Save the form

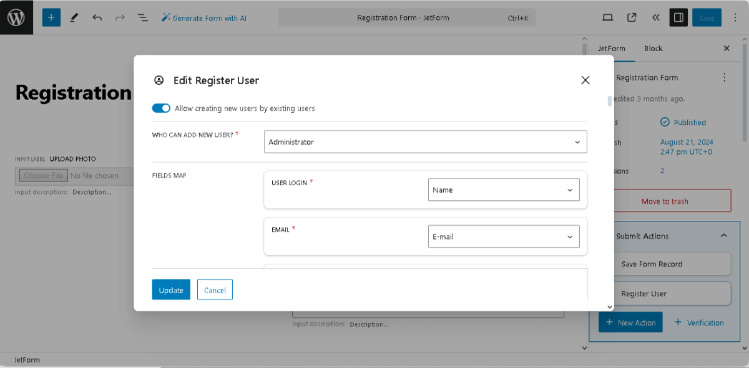tap(707, 18)
